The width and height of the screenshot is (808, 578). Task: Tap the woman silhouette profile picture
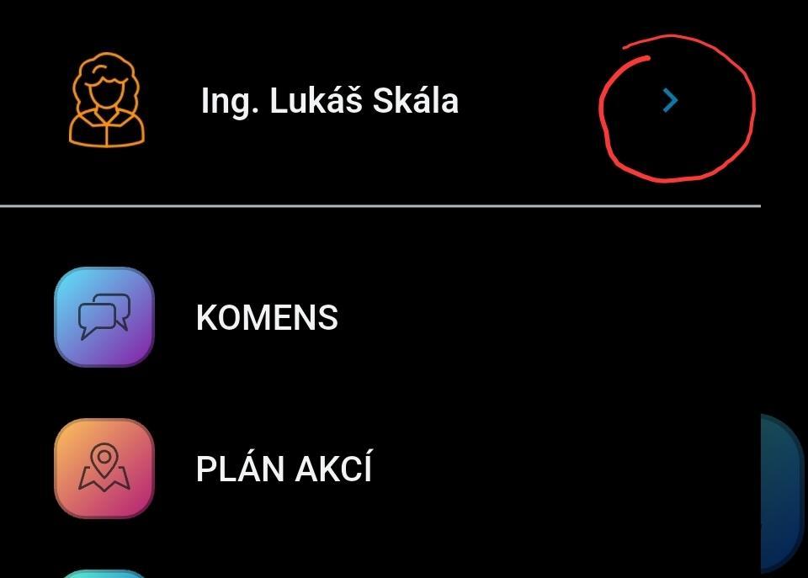click(x=107, y=100)
